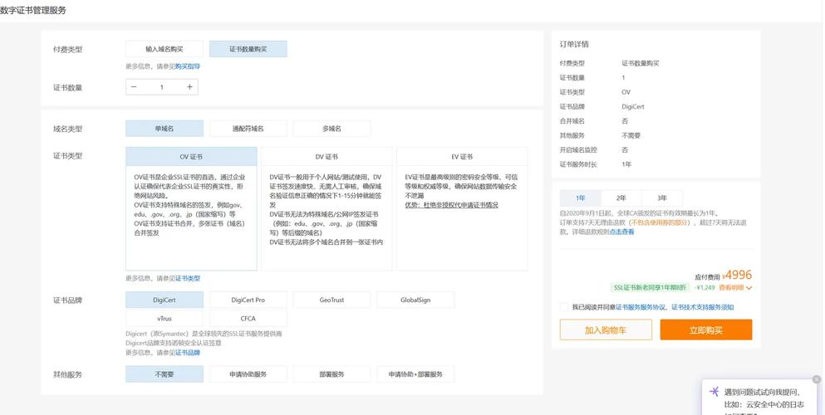Open refund rules 点击查看 link

click(x=622, y=232)
